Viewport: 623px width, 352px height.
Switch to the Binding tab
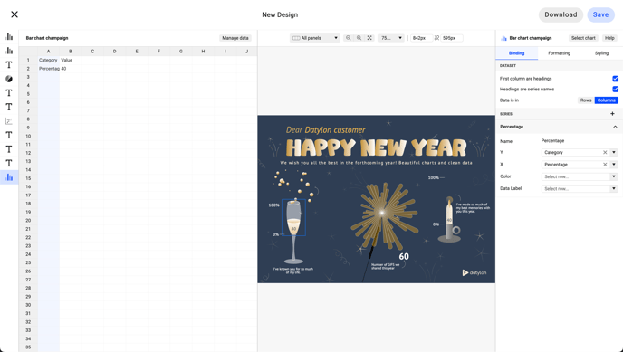point(516,53)
